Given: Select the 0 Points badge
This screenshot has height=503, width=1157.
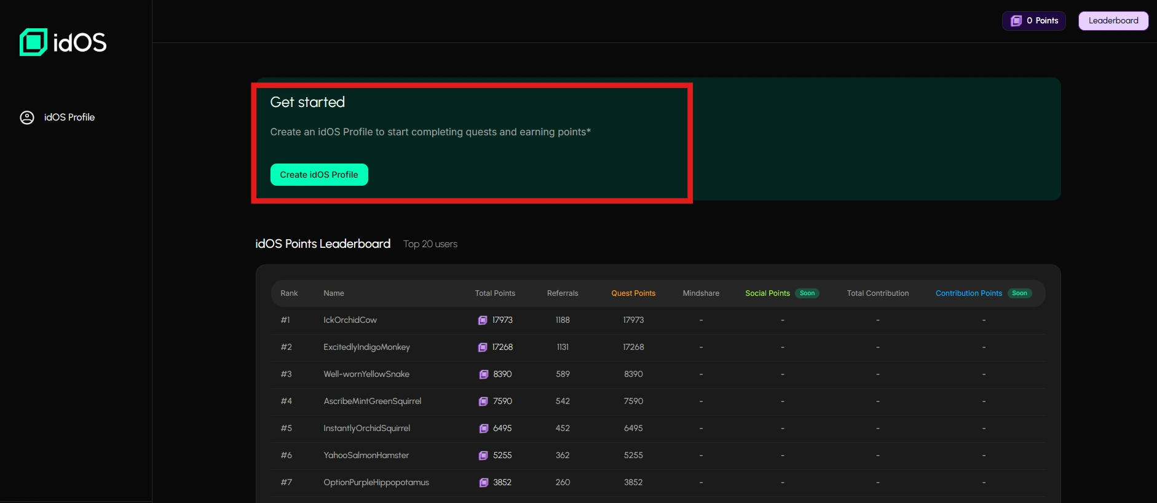Looking at the screenshot, I should click(1034, 21).
